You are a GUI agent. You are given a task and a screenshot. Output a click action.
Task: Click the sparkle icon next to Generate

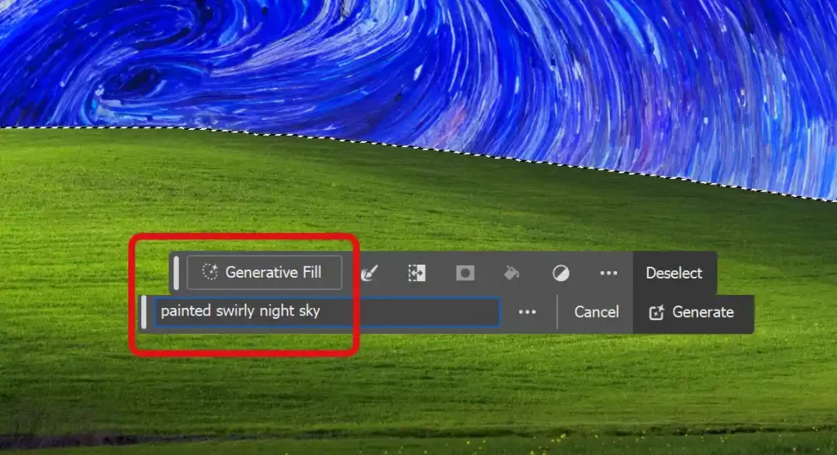pos(656,313)
